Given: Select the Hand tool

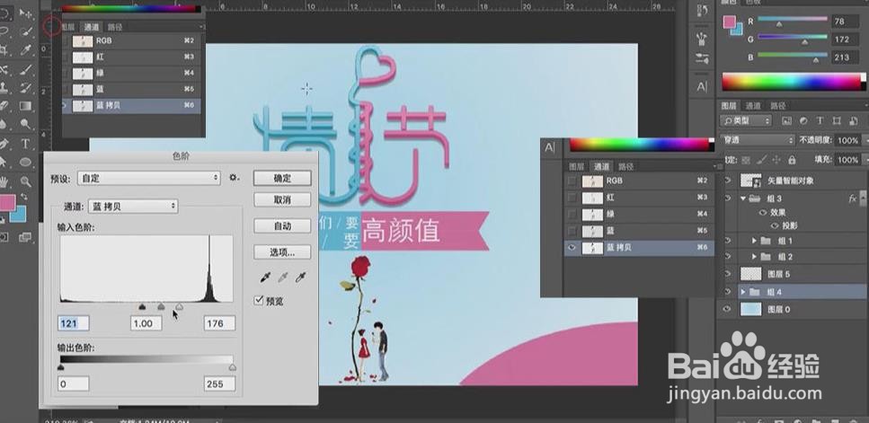Looking at the screenshot, I should tap(4, 181).
